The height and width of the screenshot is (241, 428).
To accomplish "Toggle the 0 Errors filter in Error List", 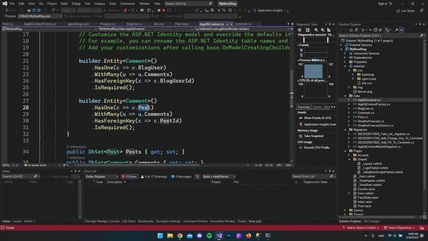I will point(129,177).
